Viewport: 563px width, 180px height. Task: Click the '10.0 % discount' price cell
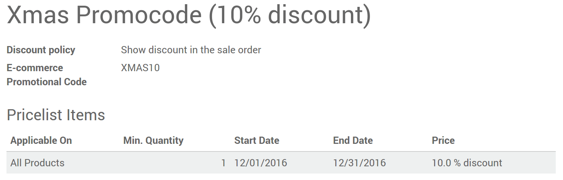[466, 163]
